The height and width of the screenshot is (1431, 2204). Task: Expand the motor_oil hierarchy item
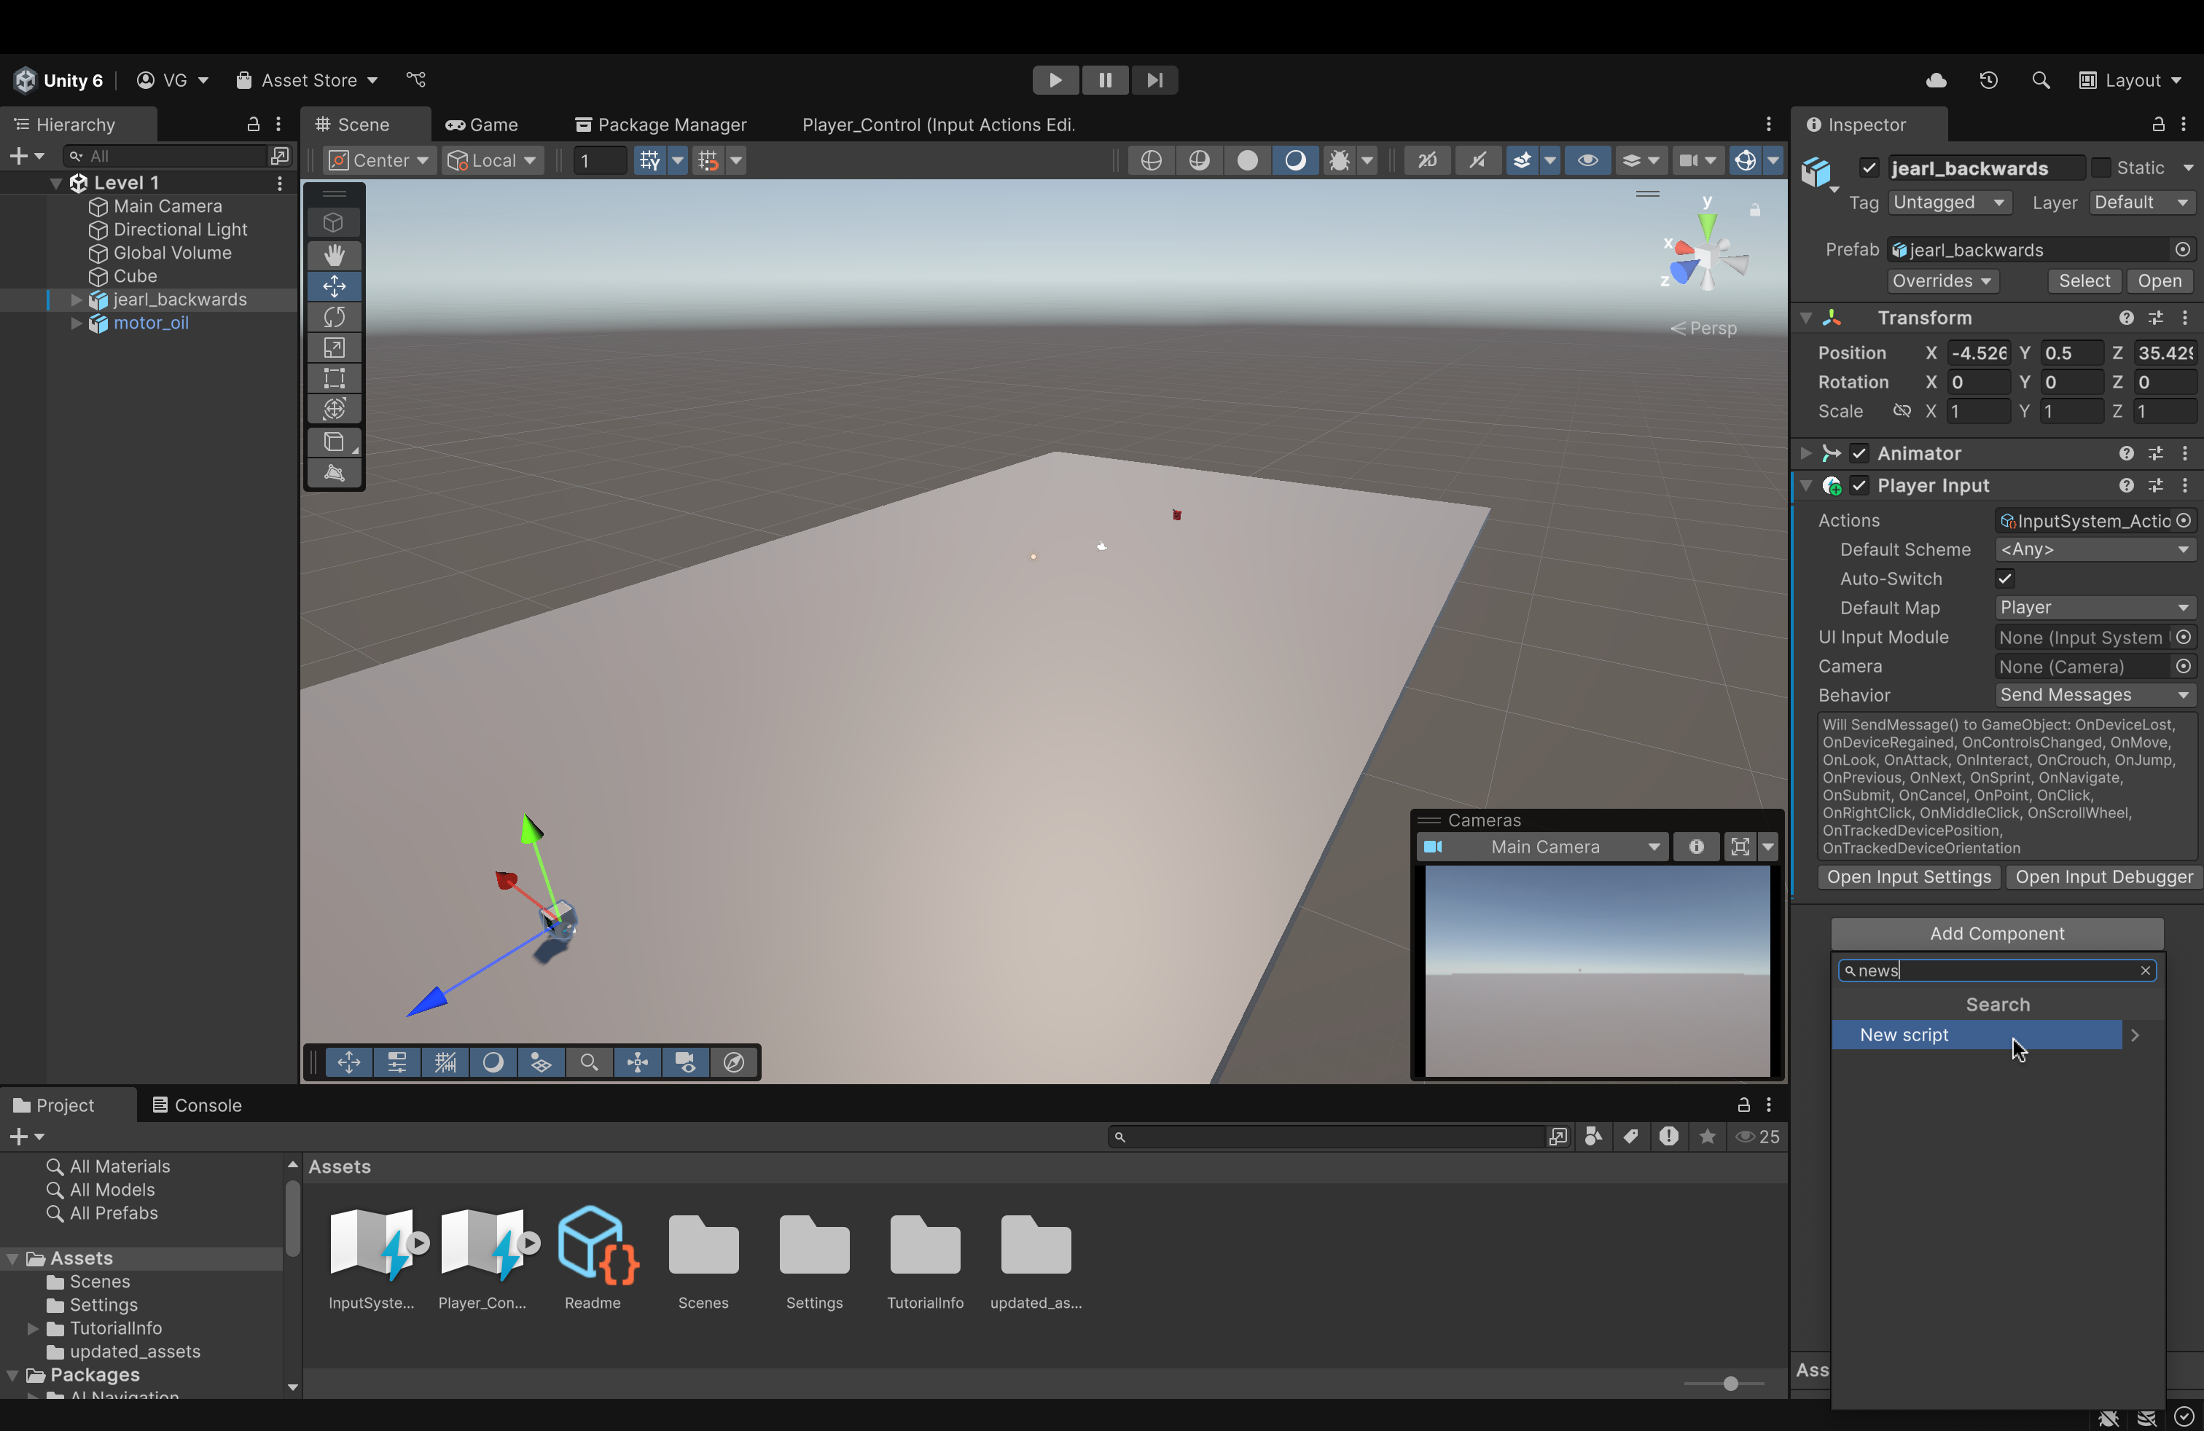(x=77, y=323)
